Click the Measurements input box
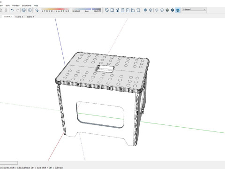 point(9,163)
